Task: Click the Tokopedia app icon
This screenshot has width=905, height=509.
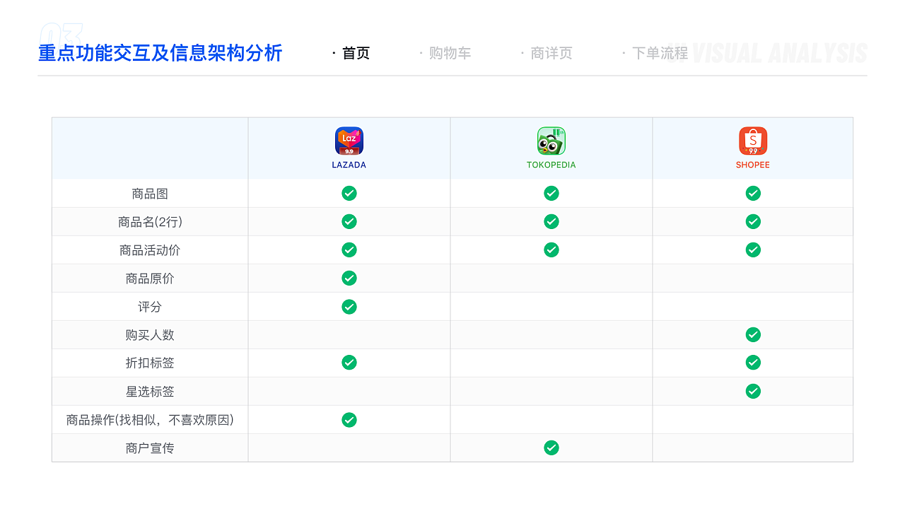Action: pos(551,141)
